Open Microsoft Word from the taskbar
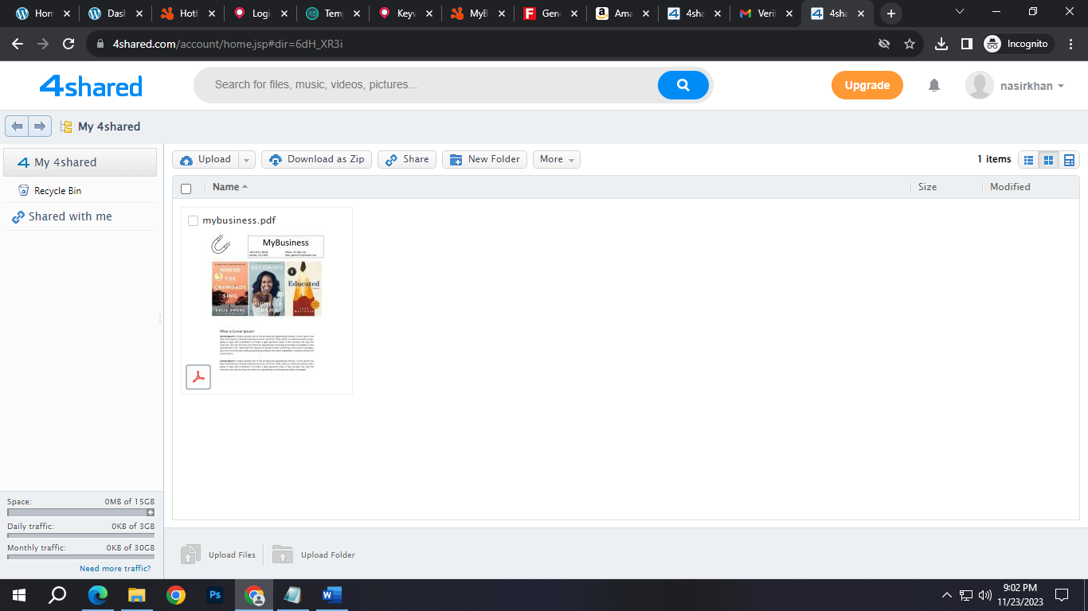The image size is (1088, 611). click(331, 594)
